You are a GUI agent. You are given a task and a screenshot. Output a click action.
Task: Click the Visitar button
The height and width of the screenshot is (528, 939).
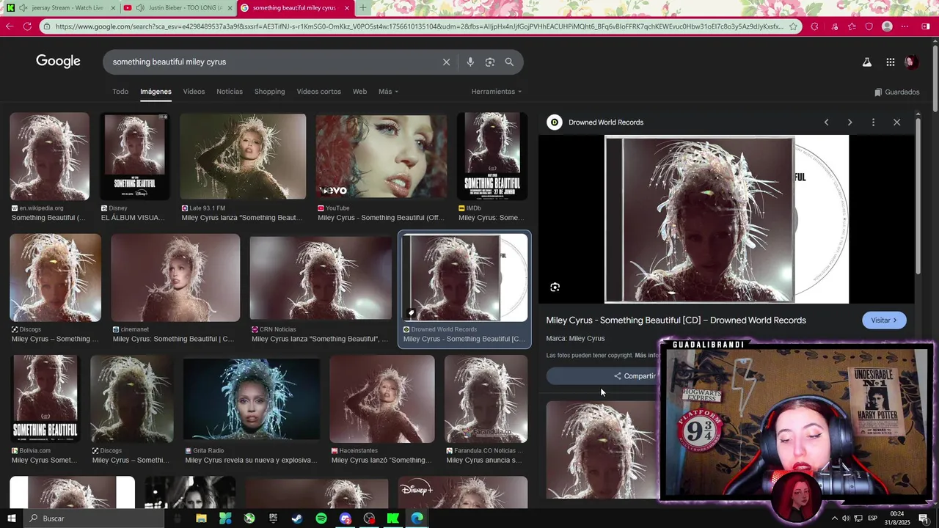(884, 320)
